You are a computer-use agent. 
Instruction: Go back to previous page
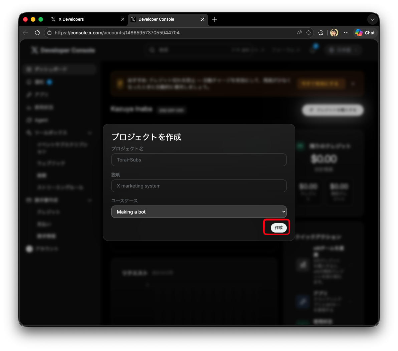(25, 33)
